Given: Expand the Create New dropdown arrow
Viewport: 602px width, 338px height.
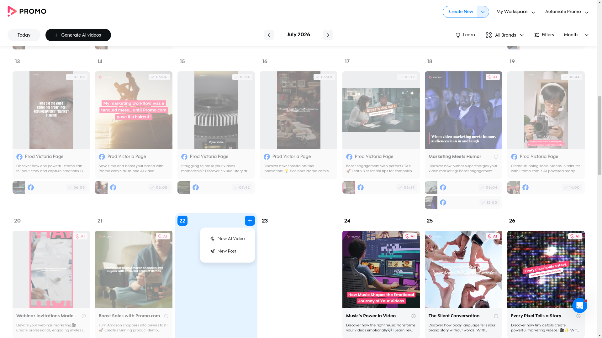Looking at the screenshot, I should (x=483, y=12).
